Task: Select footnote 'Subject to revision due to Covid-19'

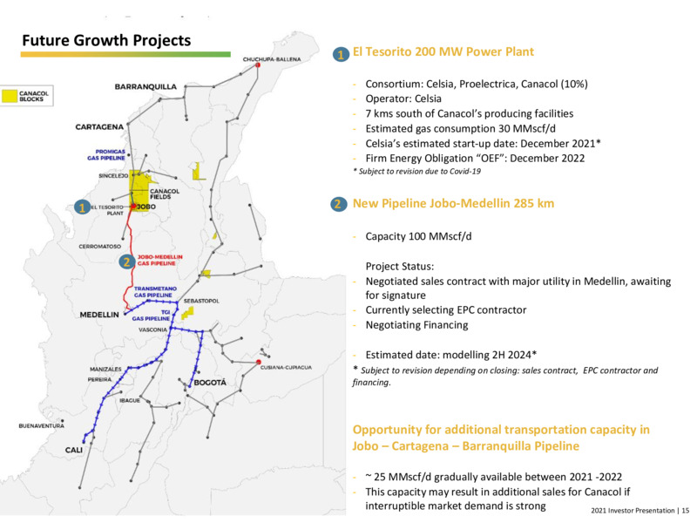Action: (417, 171)
